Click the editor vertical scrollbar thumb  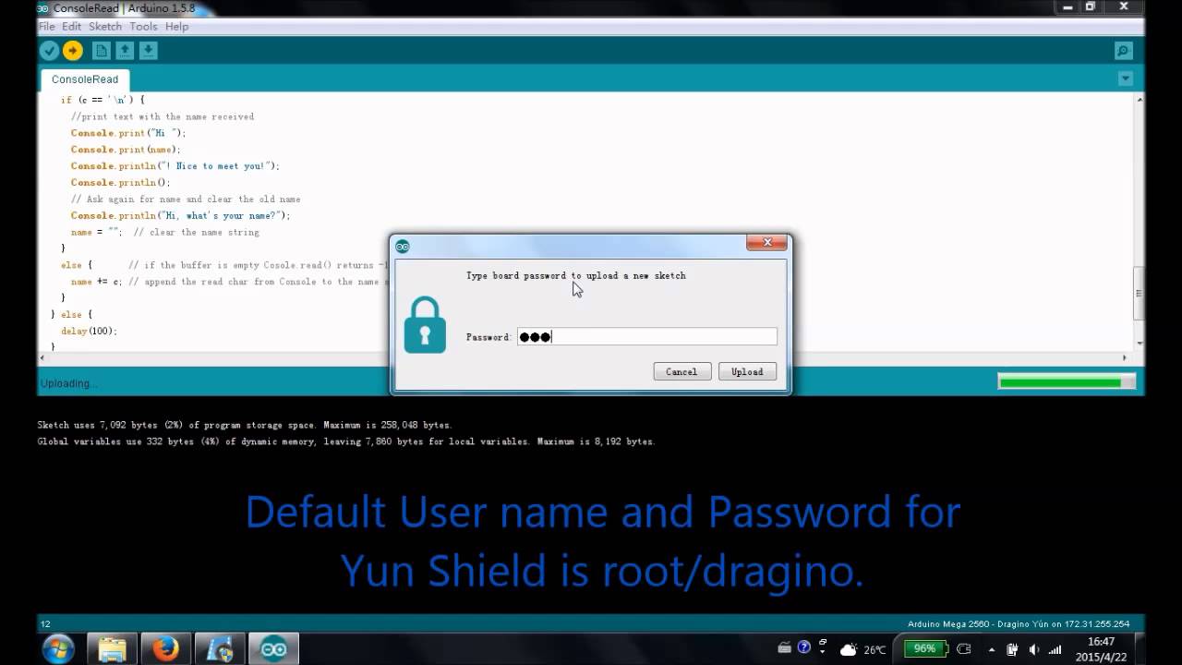[1140, 293]
